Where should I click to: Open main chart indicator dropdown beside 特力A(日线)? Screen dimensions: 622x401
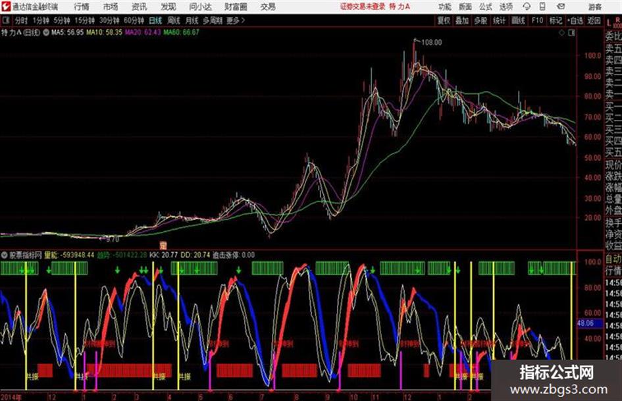pyautogui.click(x=46, y=32)
